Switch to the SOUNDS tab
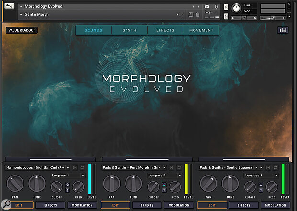297x211 pixels. coord(93,30)
